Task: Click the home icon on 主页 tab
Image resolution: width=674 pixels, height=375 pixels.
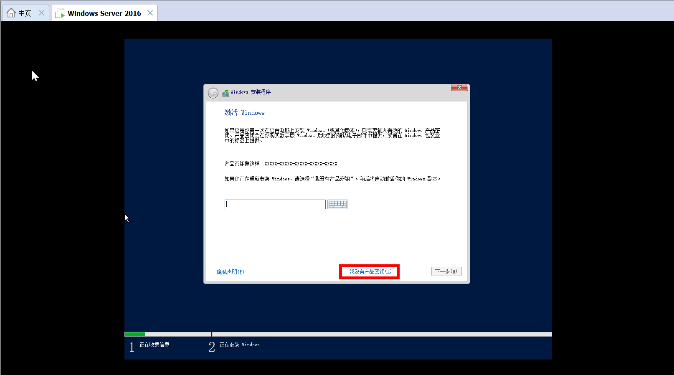Action: 11,13
